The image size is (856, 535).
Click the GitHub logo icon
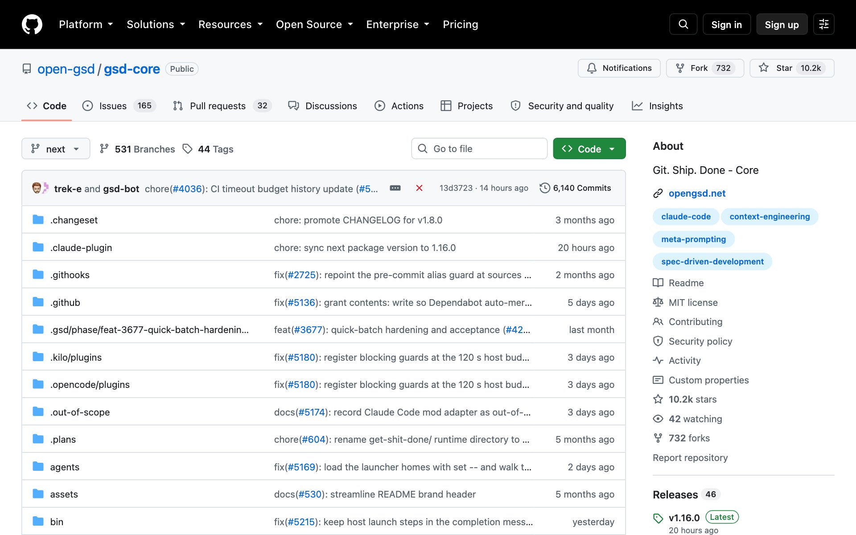tap(32, 24)
